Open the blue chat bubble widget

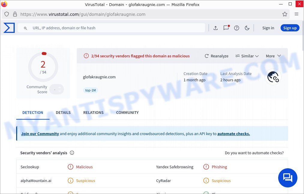[288, 178]
